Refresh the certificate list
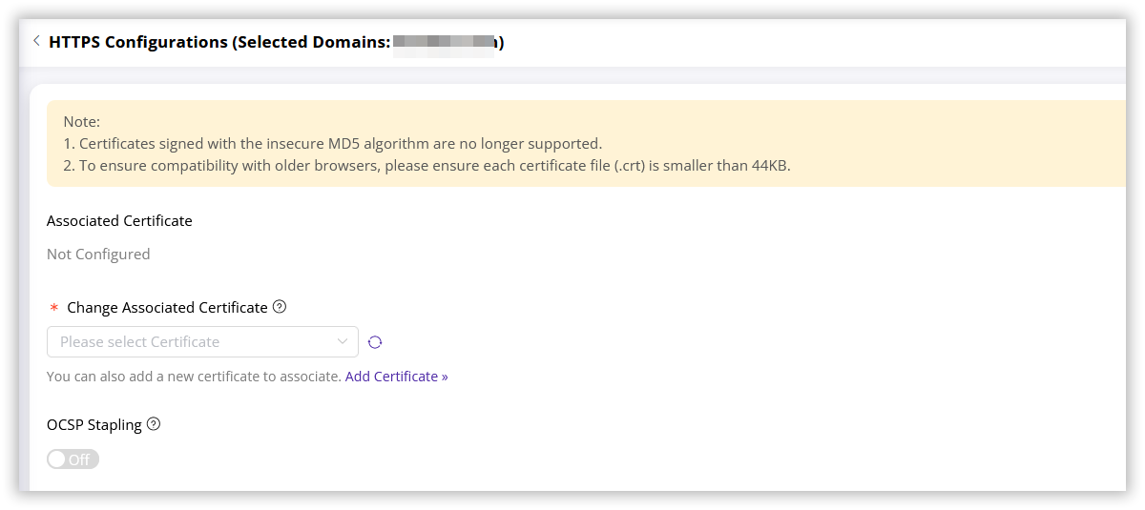The width and height of the screenshot is (1145, 510). click(375, 342)
